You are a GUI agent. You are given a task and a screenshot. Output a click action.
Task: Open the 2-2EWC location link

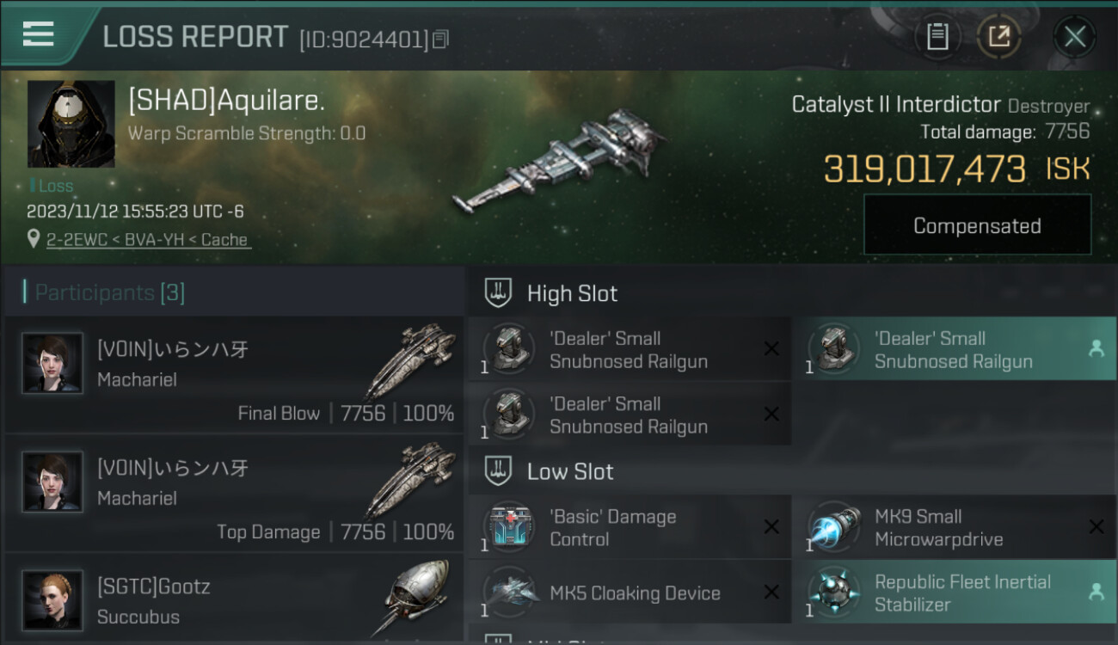(x=148, y=240)
